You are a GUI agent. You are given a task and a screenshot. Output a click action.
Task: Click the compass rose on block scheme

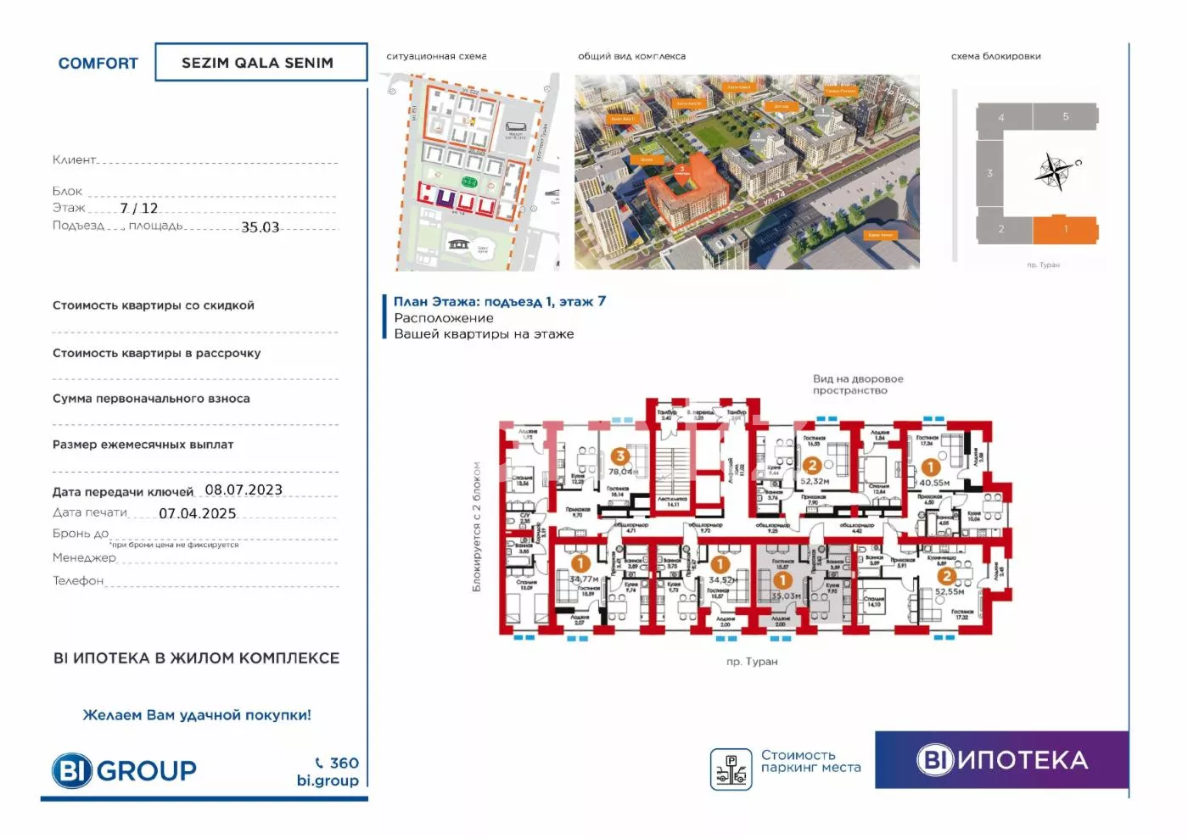(x=1055, y=171)
